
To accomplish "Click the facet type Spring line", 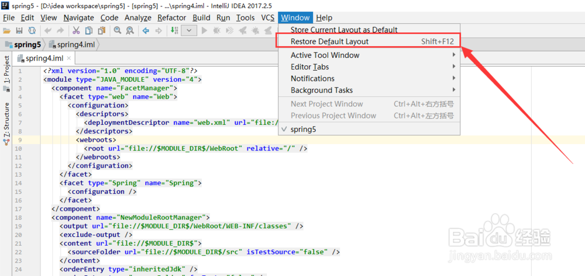I will click(130, 183).
